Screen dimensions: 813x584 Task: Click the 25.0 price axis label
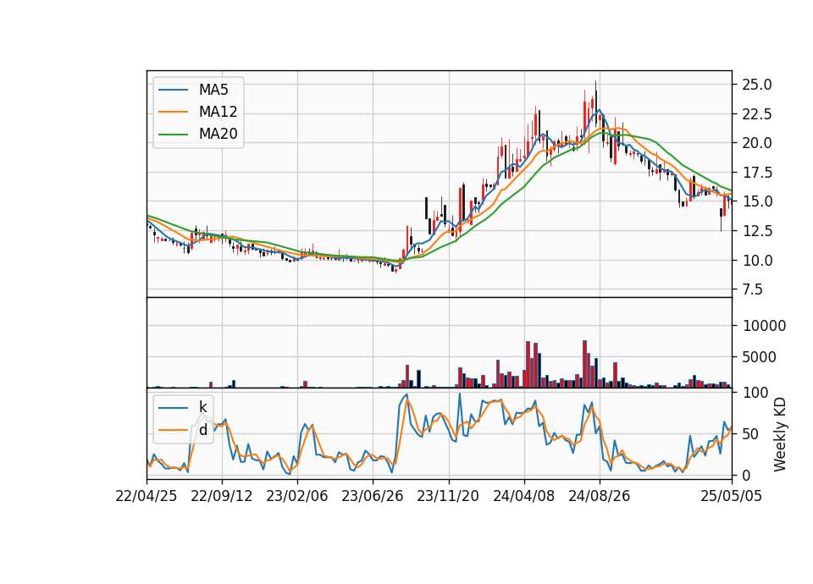tap(757, 85)
